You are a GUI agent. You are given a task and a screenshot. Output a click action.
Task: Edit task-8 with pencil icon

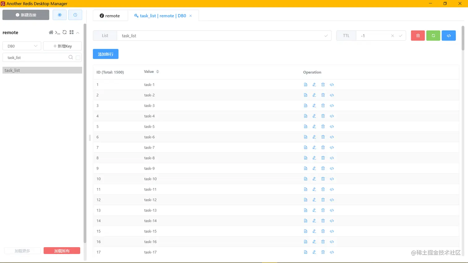[314, 158]
